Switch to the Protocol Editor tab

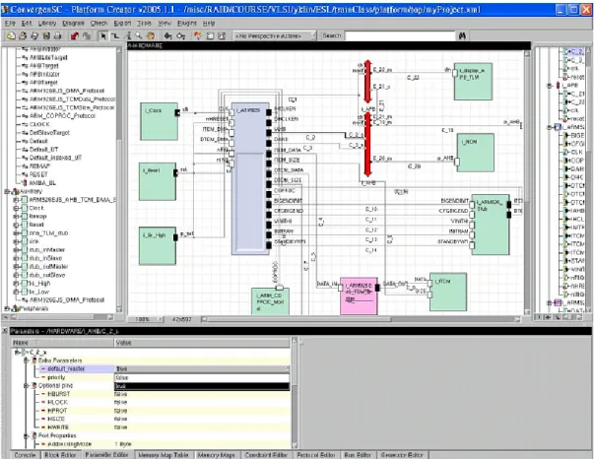click(x=316, y=455)
